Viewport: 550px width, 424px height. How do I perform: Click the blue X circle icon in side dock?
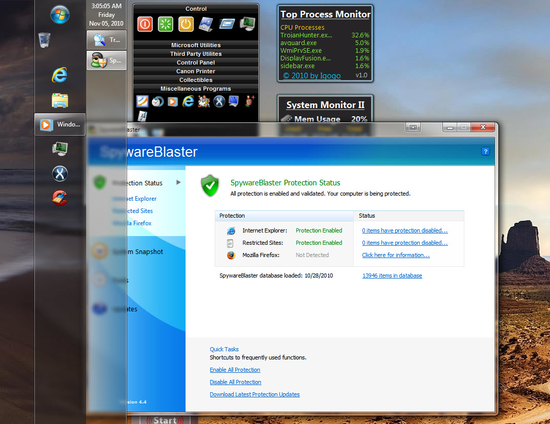pyautogui.click(x=60, y=174)
